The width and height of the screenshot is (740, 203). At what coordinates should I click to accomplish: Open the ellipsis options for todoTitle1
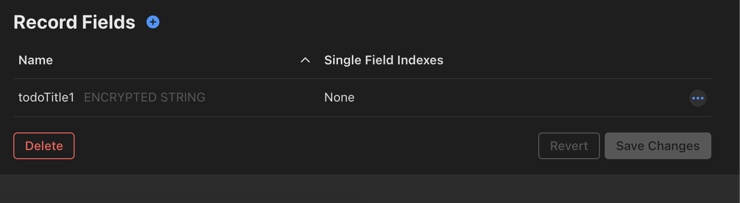697,98
